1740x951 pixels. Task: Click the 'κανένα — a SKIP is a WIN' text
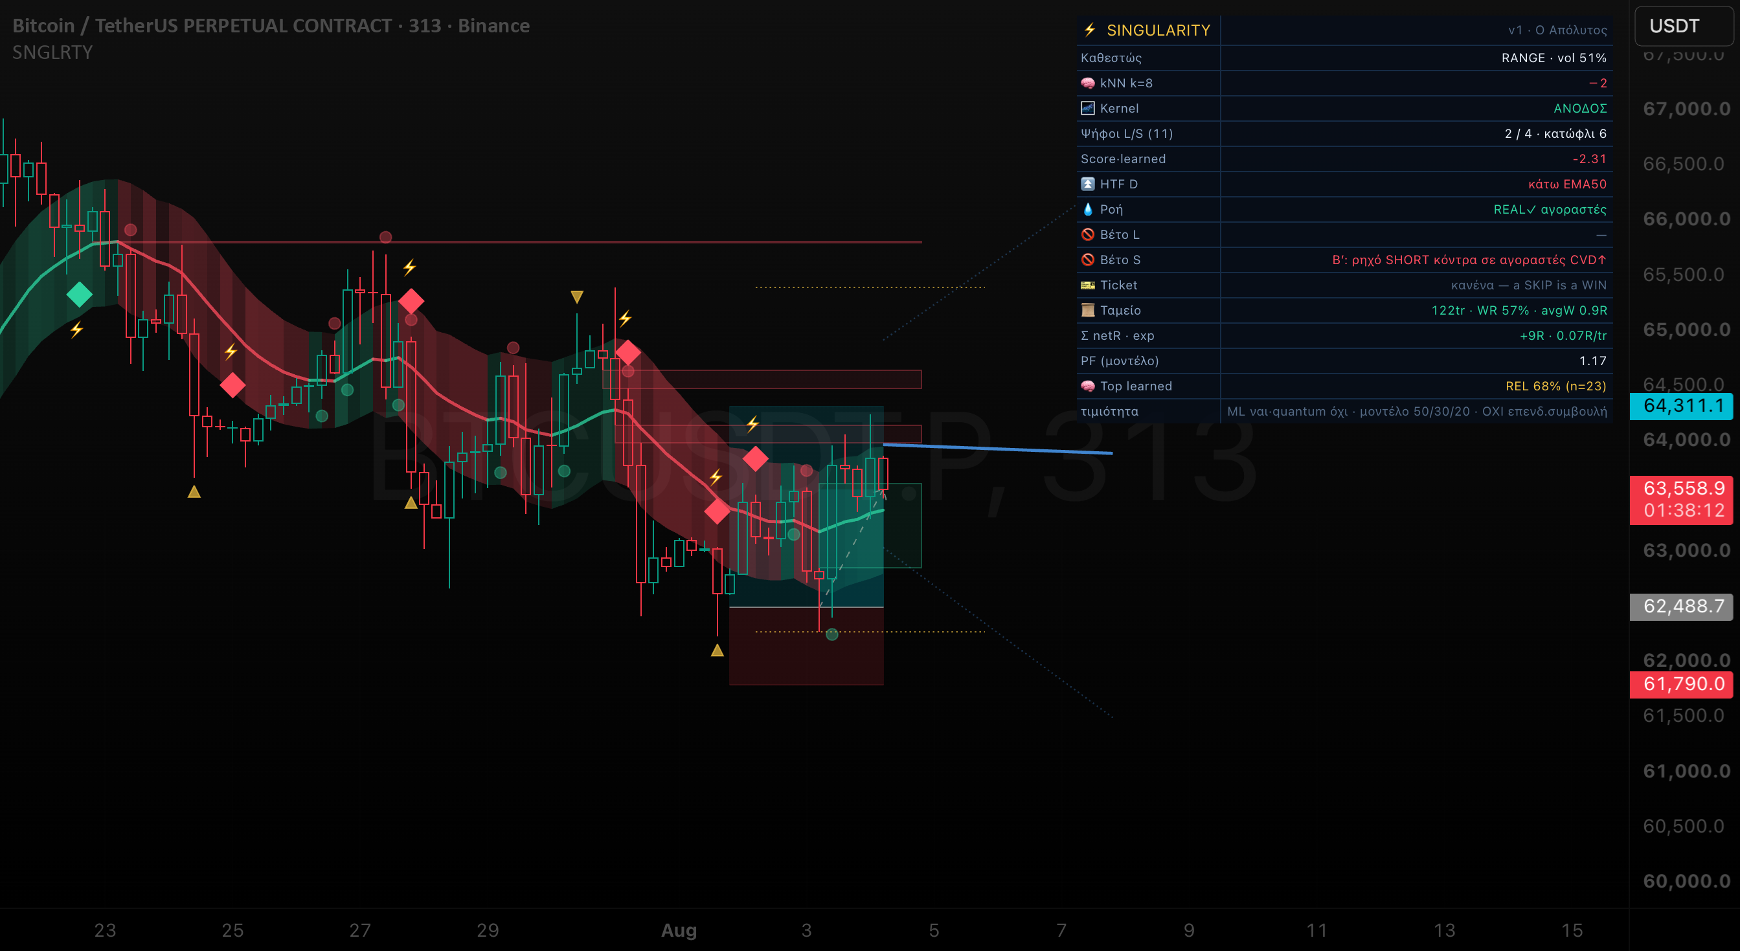coord(1529,285)
